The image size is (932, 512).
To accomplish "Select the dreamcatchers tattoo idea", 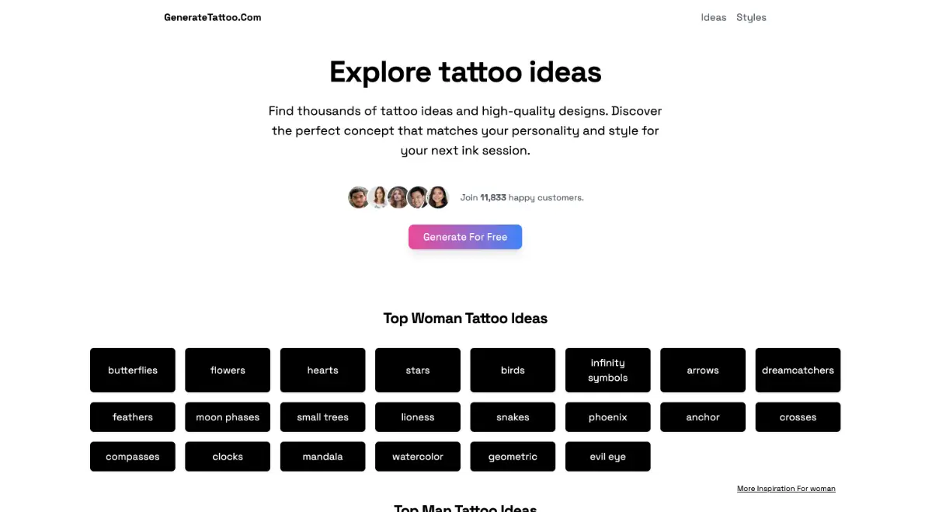I will pos(798,370).
